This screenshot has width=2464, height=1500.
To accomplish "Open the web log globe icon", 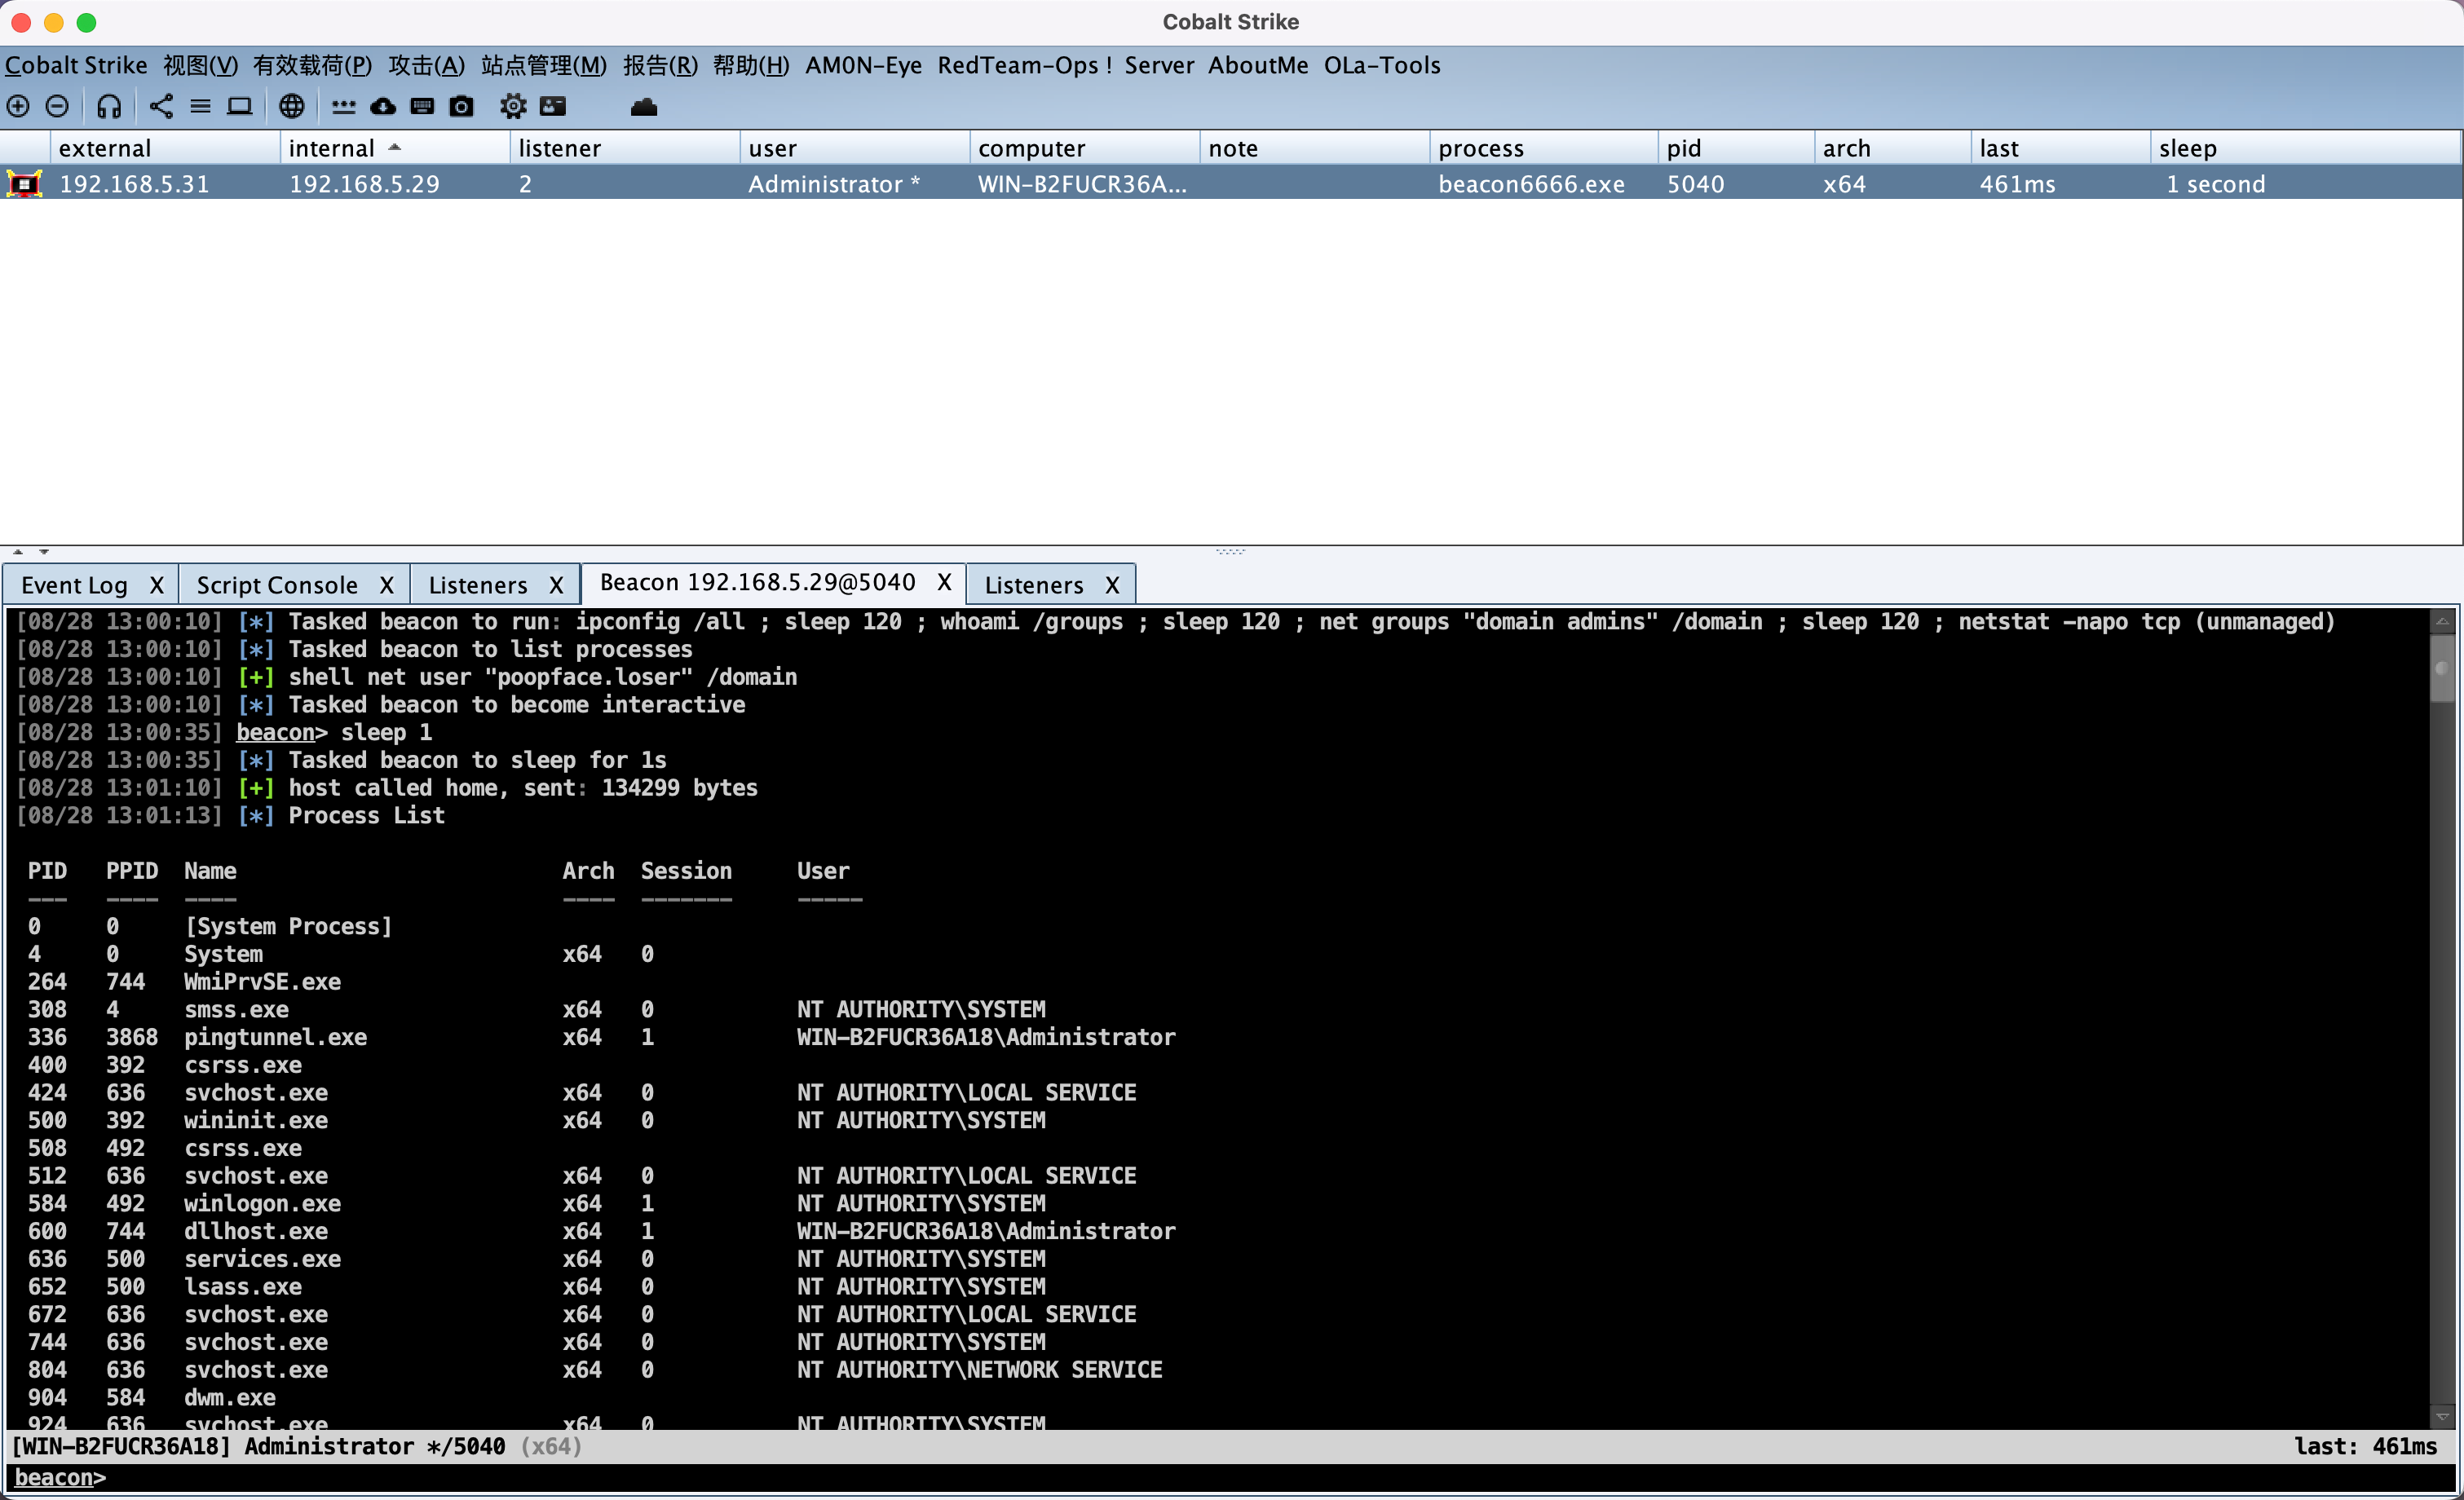I will (291, 106).
